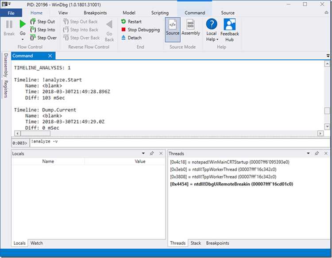
Task: Click the horizontal scroll left arrow
Action: pyautogui.click(x=17, y=133)
